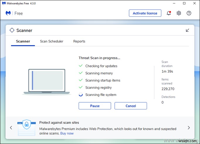The height and width of the screenshot is (144, 200).
Task: Go to the previous promotional banner
Action: click(11, 128)
